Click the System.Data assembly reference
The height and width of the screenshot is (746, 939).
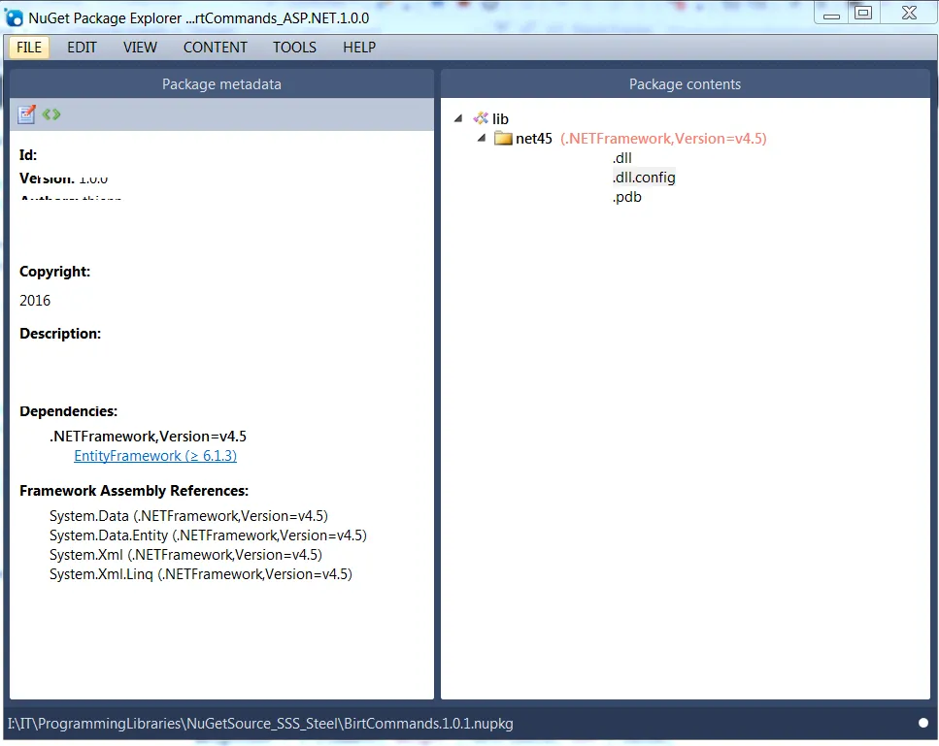[188, 516]
